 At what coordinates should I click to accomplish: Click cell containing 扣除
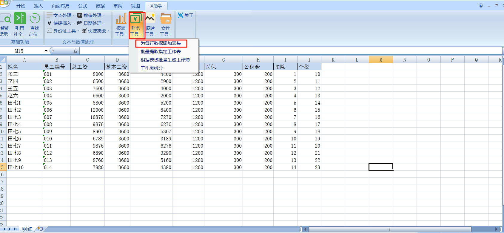point(285,67)
